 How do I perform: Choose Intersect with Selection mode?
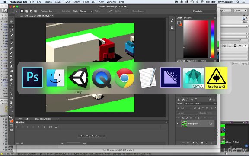pos(35,11)
